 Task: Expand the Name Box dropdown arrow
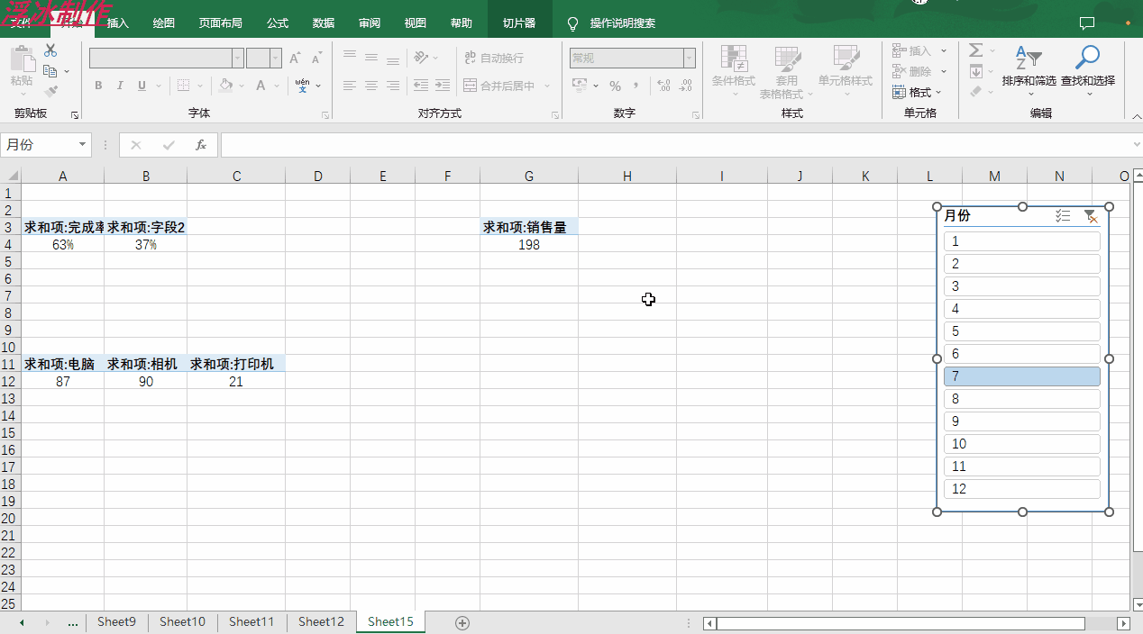pos(83,145)
